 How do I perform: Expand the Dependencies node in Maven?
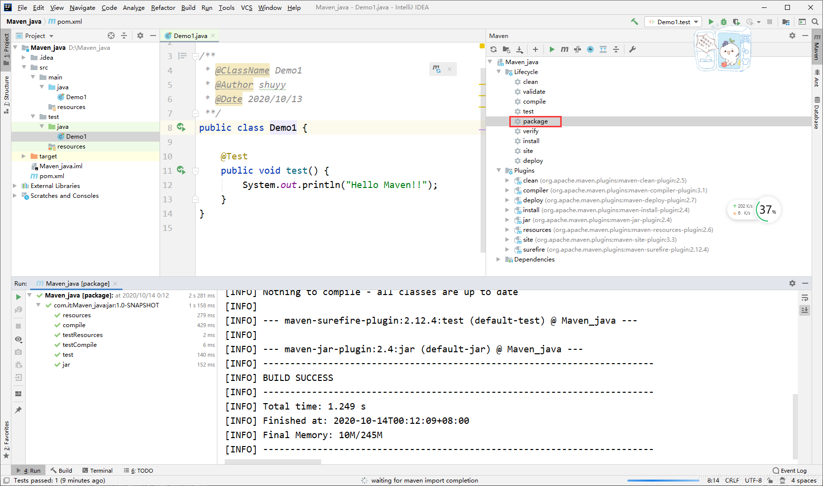coord(498,259)
